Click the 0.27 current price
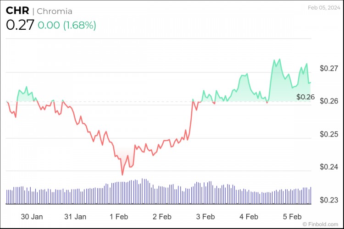 click(20, 25)
